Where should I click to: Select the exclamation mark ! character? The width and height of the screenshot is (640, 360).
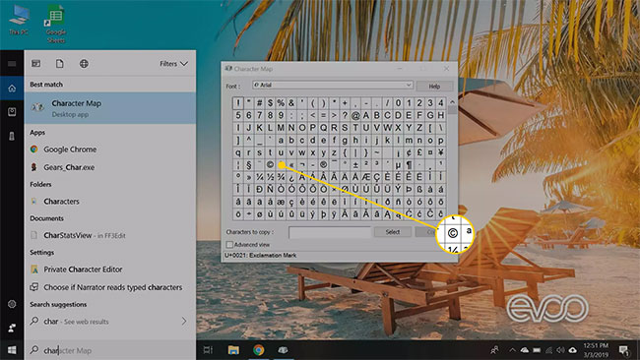coord(238,102)
